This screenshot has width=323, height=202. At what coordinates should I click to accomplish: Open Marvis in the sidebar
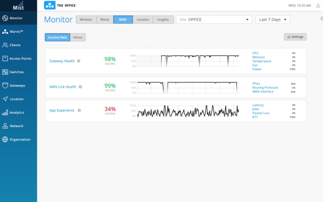pyautogui.click(x=5, y=31)
